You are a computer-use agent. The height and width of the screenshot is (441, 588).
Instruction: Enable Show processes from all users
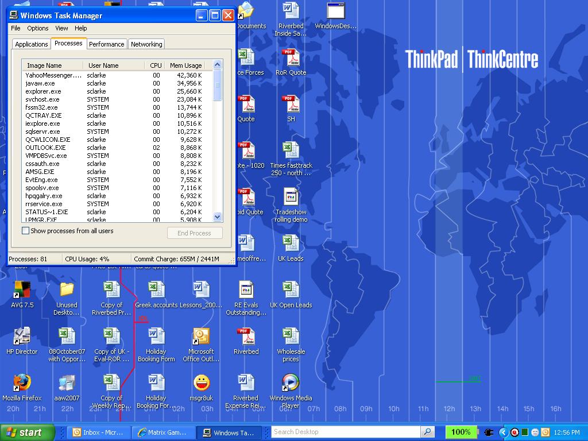pyautogui.click(x=25, y=231)
